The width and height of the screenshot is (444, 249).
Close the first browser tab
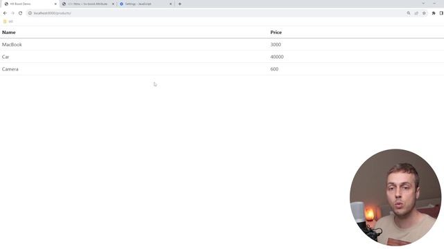pyautogui.click(x=55, y=4)
